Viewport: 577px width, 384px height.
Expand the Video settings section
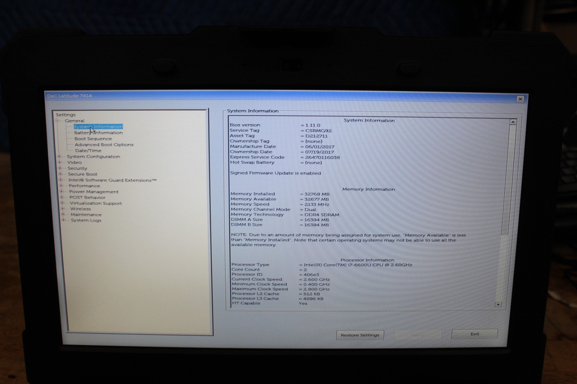60,162
